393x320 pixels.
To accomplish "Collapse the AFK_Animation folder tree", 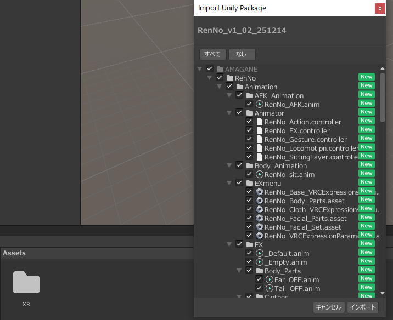I will pyautogui.click(x=229, y=96).
